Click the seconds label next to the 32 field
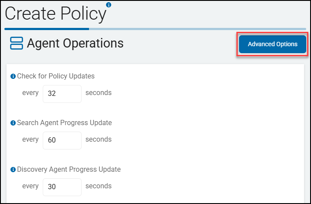Screen dimensions: 311x204 pos(98,93)
